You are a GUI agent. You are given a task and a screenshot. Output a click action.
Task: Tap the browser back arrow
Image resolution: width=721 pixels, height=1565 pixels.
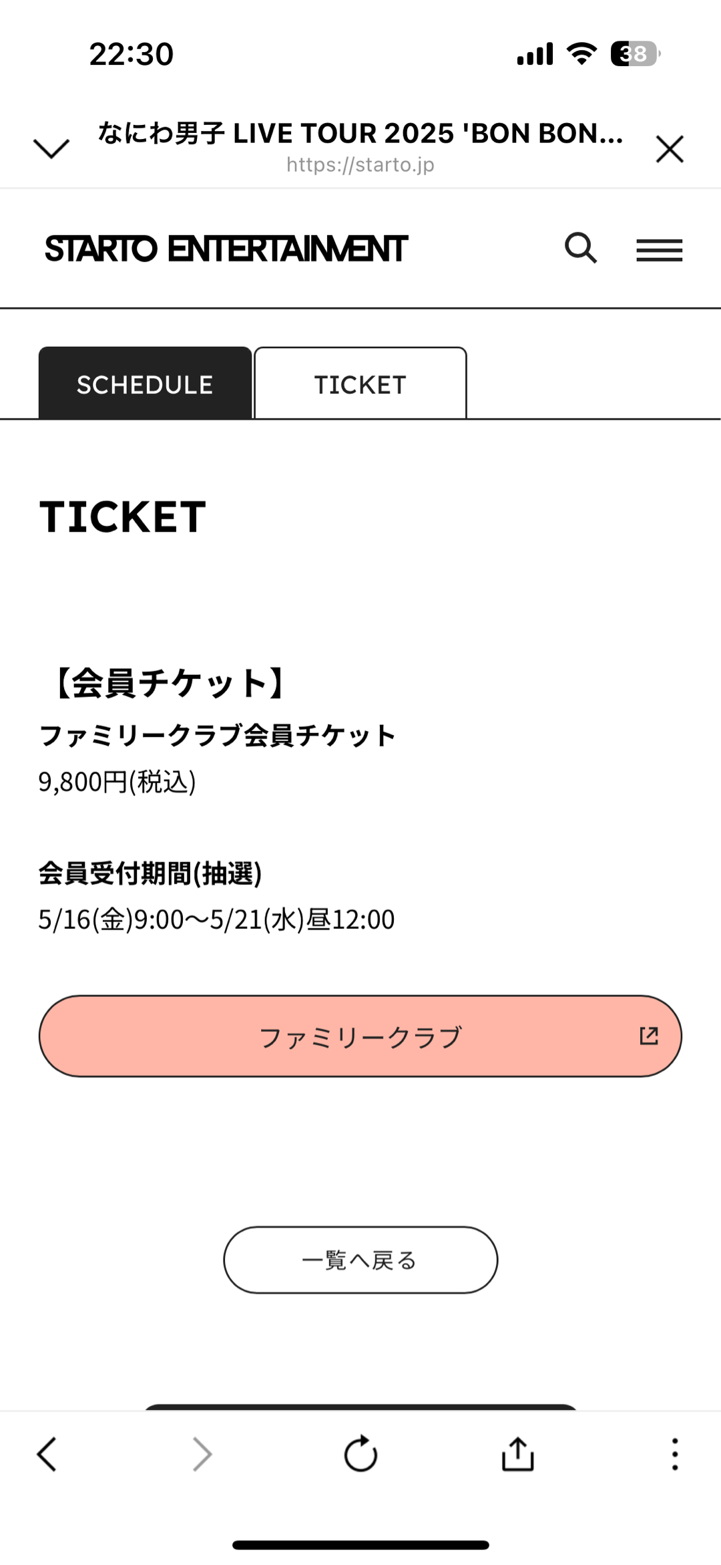click(47, 1454)
